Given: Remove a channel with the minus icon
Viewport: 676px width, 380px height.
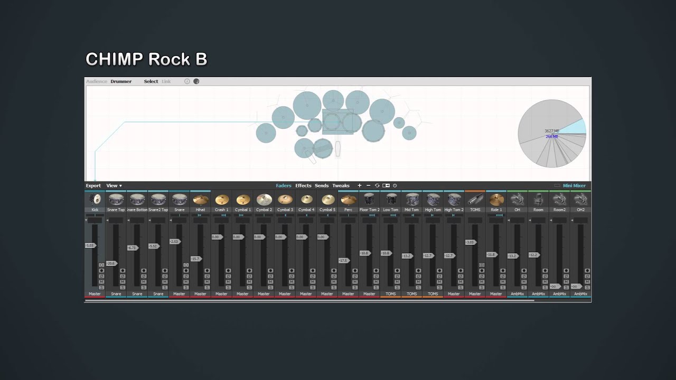Looking at the screenshot, I should click(368, 185).
